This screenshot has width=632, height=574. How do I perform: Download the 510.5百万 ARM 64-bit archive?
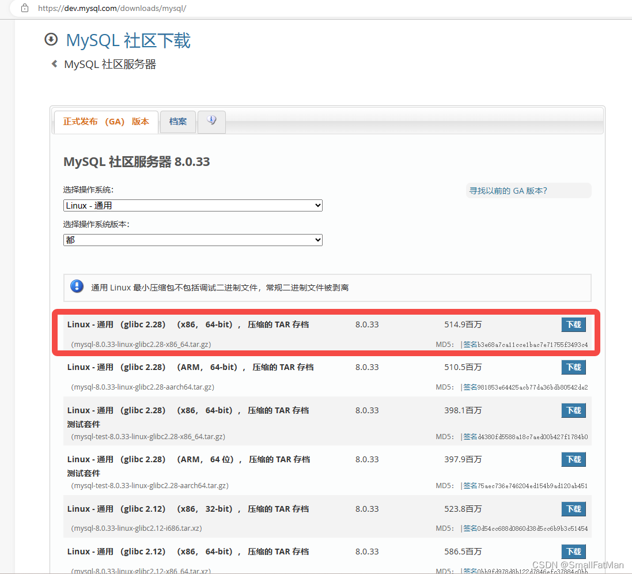[573, 367]
